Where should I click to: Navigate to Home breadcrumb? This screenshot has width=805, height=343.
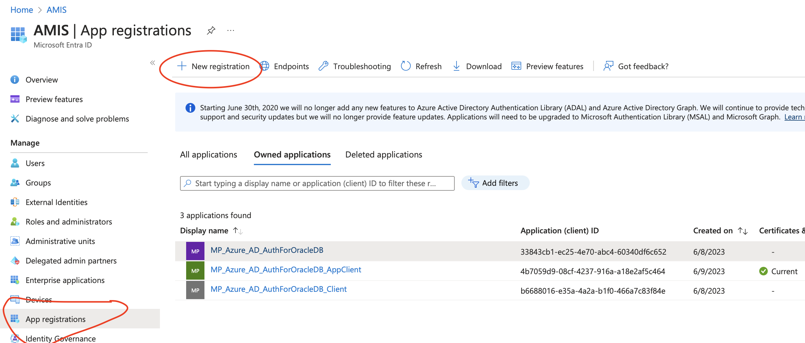(x=22, y=10)
